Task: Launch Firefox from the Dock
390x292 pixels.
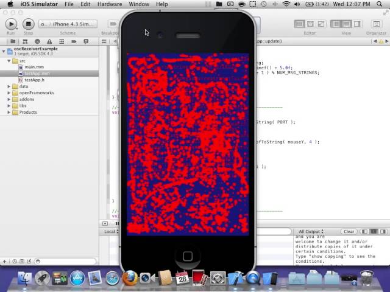Action: pos(130,279)
